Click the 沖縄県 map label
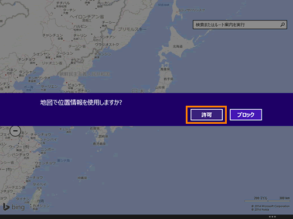Screen dimensions: 293x219 pos(82,178)
